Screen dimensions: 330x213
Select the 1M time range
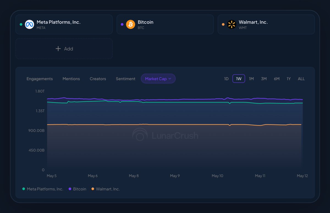pyautogui.click(x=251, y=79)
